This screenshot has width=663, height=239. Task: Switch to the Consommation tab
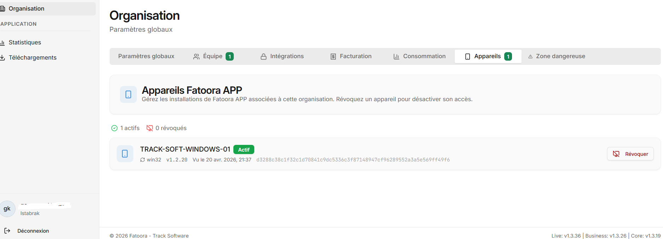[419, 56]
